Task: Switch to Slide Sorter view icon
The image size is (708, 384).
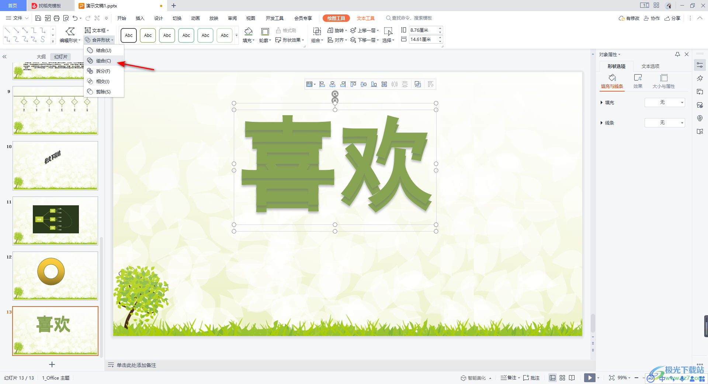Action: pyautogui.click(x=562, y=378)
